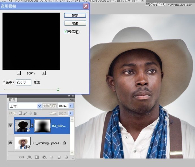This screenshot has height=167, width=195.
Task: Click the lock icon on R3_Working-Spaces layer
Action: pyautogui.click(x=64, y=143)
